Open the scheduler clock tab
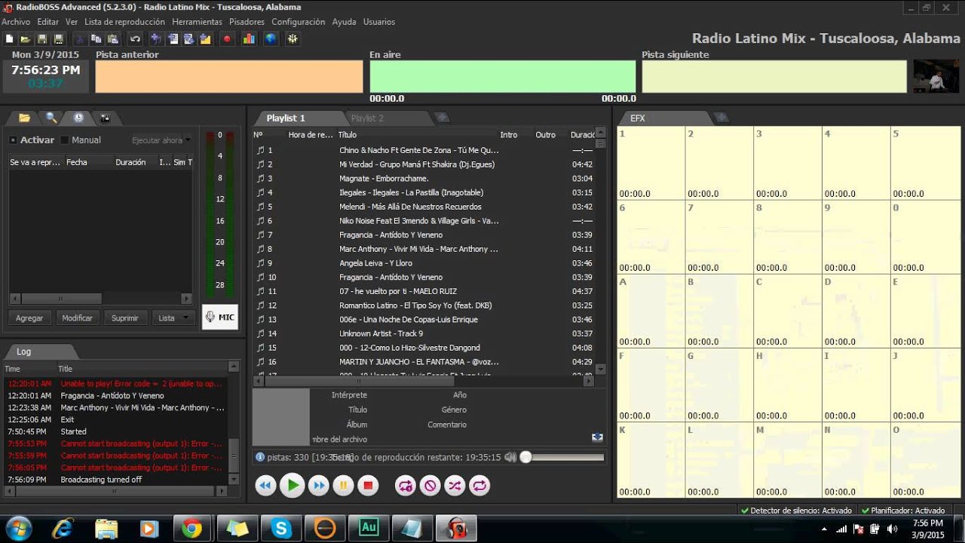Image resolution: width=965 pixels, height=543 pixels. pos(78,118)
